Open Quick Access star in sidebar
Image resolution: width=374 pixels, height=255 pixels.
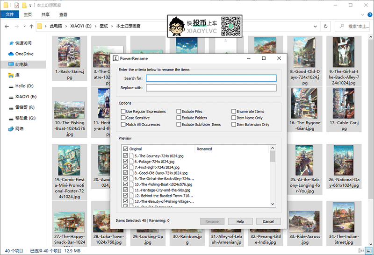coord(11,43)
